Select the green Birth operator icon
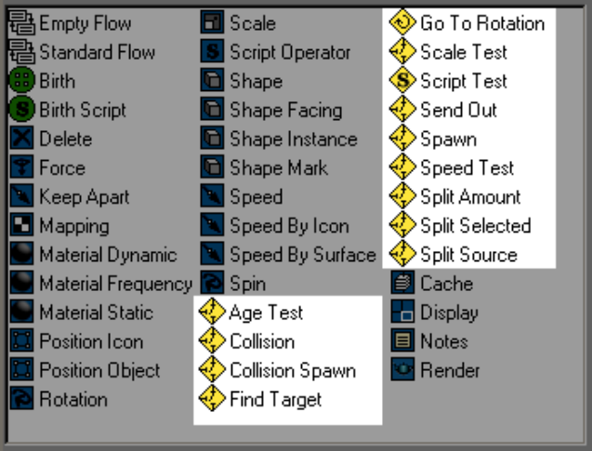Viewport: 592px width, 451px height. click(x=21, y=81)
